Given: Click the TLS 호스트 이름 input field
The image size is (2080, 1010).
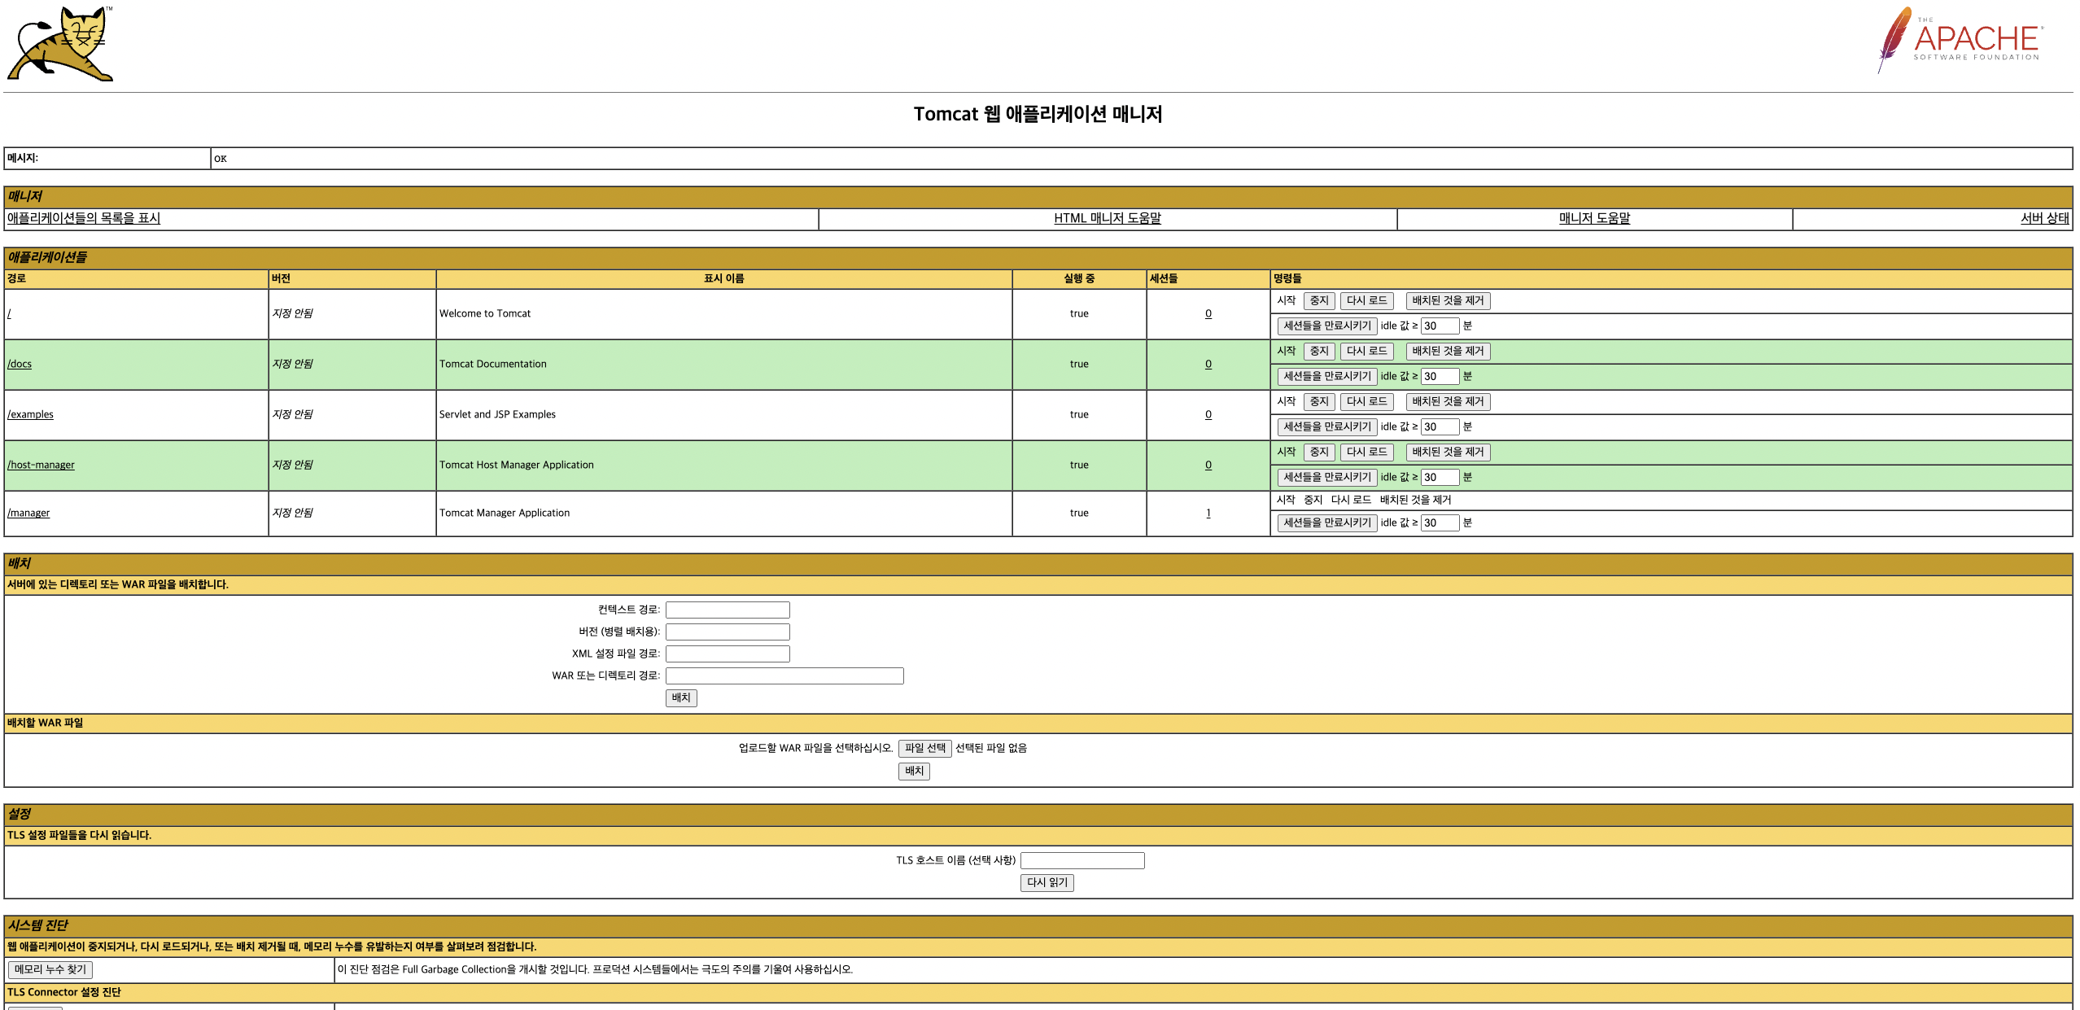Looking at the screenshot, I should 1082,860.
